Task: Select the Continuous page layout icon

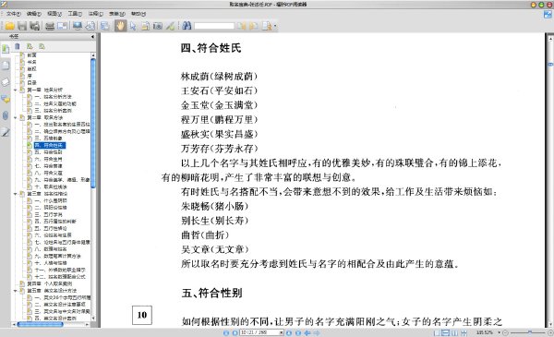Action: click(446, 332)
